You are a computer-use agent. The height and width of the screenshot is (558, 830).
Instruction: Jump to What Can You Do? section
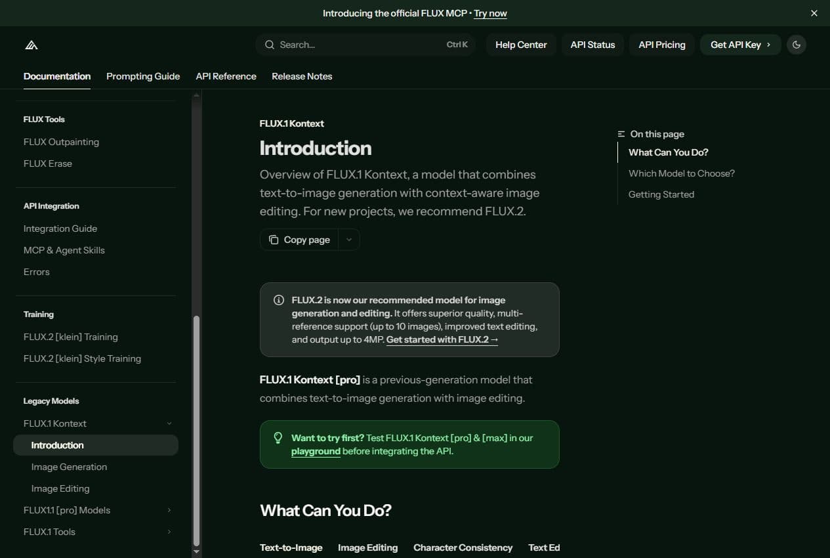coord(669,152)
